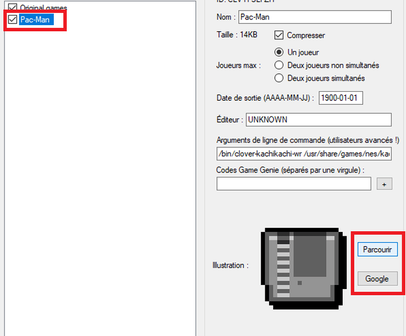Click the empty Codes Game Genie field
406x336 pixels.
293,184
